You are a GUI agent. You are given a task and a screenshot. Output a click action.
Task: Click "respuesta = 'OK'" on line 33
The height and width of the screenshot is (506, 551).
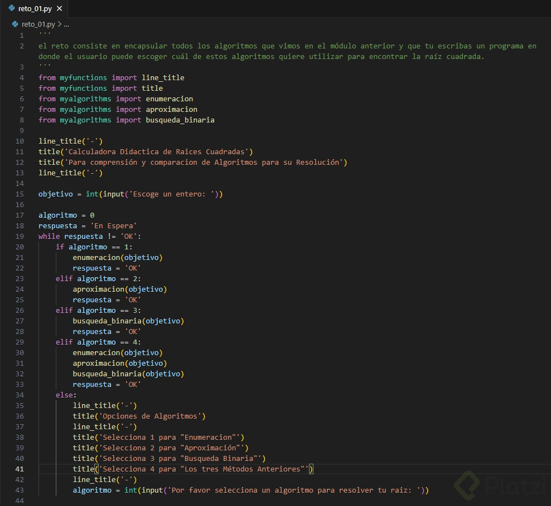coord(107,384)
